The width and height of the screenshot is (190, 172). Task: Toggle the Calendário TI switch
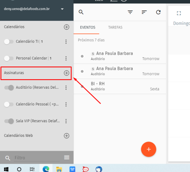[9, 41]
